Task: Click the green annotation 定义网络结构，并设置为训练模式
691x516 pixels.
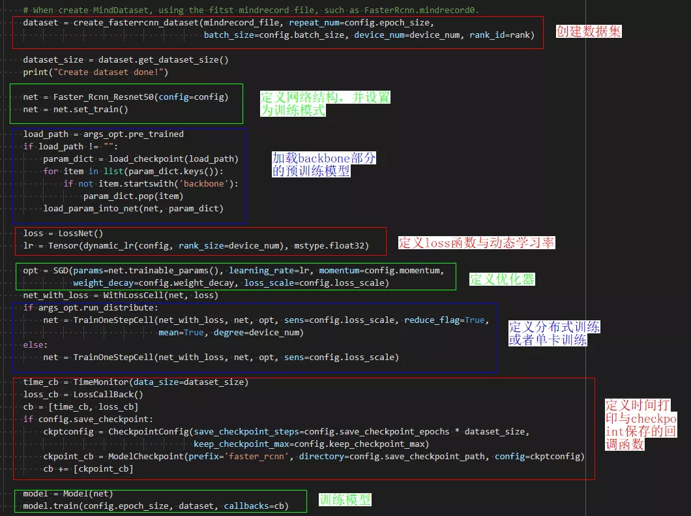Action: [x=325, y=104]
